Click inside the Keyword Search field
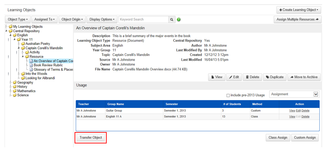Screen dimensions: 328x151 coord(143,20)
